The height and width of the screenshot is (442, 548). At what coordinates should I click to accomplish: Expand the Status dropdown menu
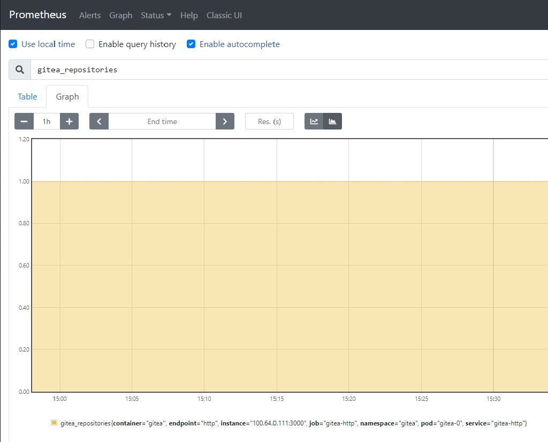tap(156, 16)
